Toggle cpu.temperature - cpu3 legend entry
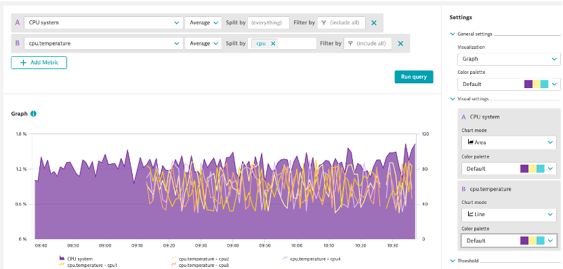The width and height of the screenshot is (563, 269). click(200, 265)
